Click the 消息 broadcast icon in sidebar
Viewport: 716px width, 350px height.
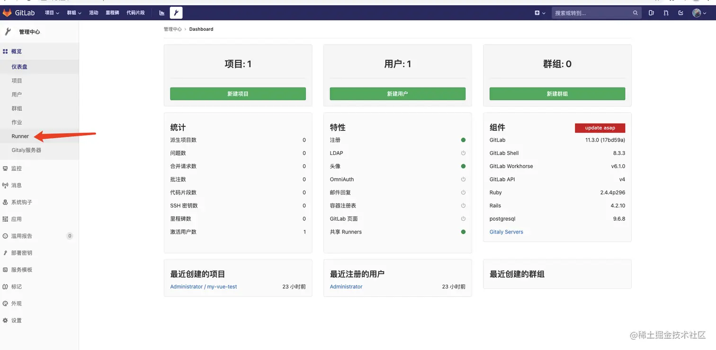pyautogui.click(x=5, y=185)
